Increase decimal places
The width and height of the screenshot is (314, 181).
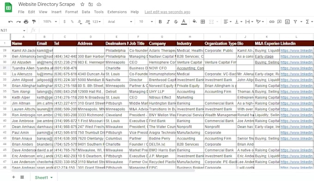pyautogui.click(x=88, y=22)
